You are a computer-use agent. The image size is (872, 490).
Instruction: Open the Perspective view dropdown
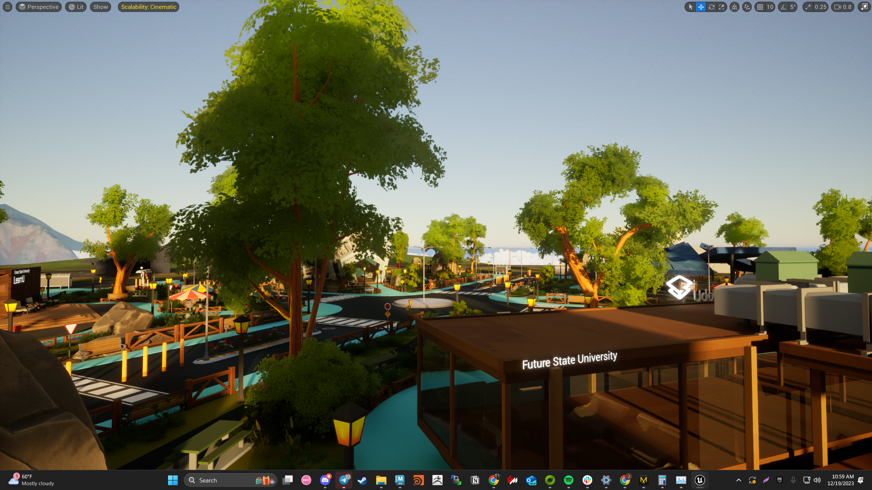[x=38, y=7]
